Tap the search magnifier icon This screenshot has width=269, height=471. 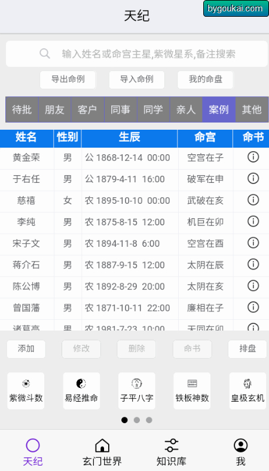(45, 54)
